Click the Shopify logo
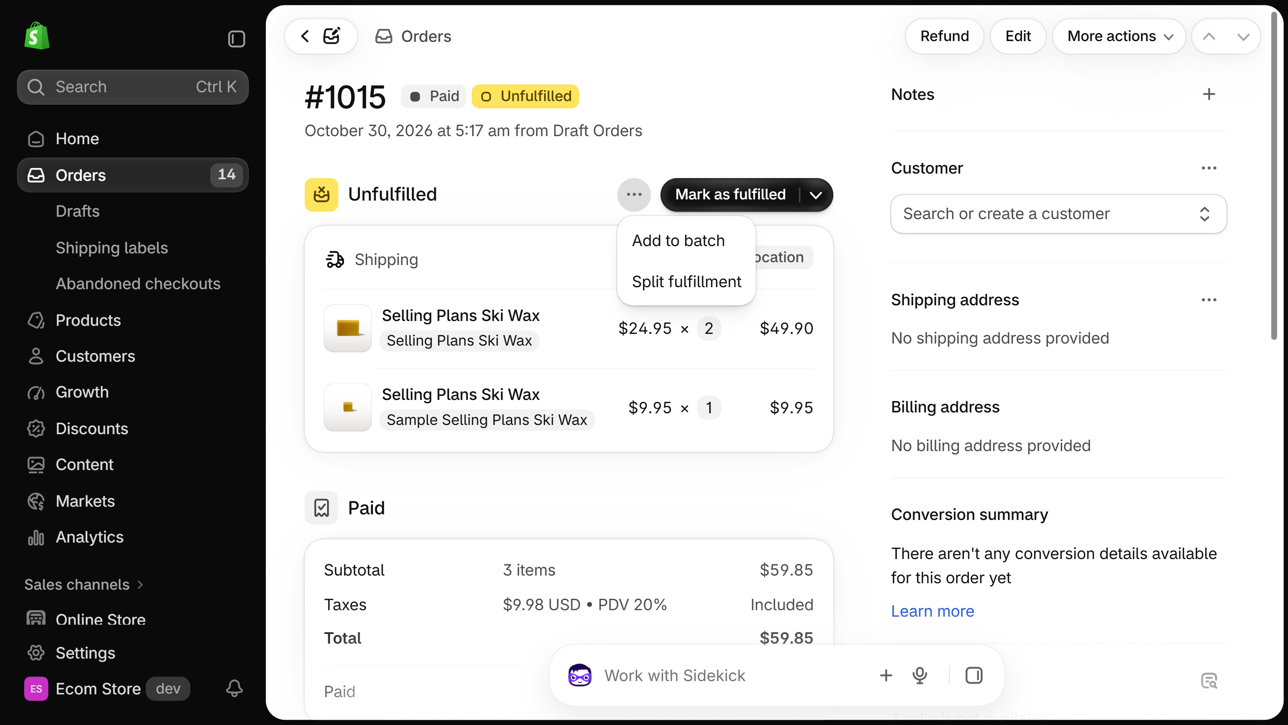 37,36
